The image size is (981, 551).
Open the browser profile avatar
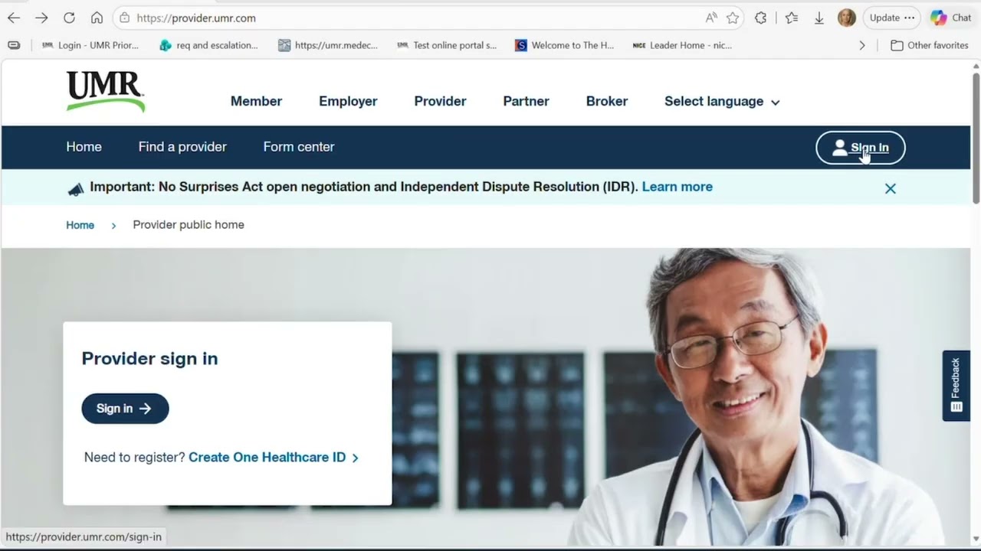[x=846, y=18]
